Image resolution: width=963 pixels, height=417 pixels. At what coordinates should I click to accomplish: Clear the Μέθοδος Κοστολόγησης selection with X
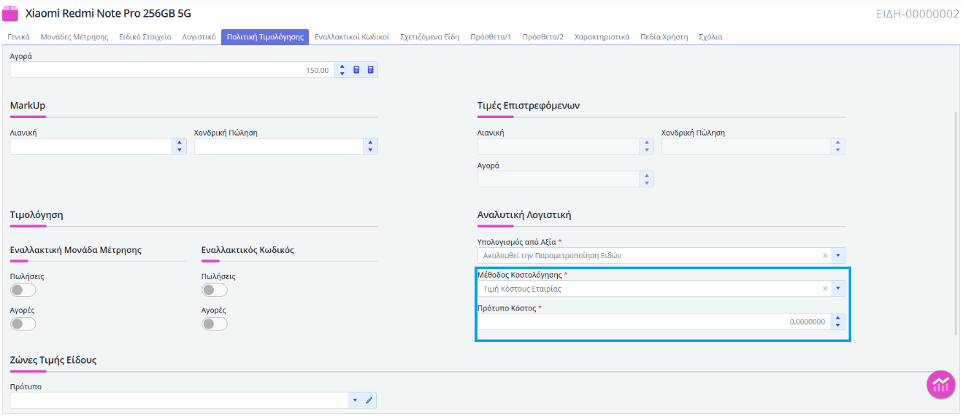[x=825, y=289]
